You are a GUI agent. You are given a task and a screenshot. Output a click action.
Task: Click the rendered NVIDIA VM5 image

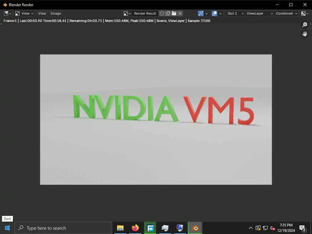tap(156, 119)
